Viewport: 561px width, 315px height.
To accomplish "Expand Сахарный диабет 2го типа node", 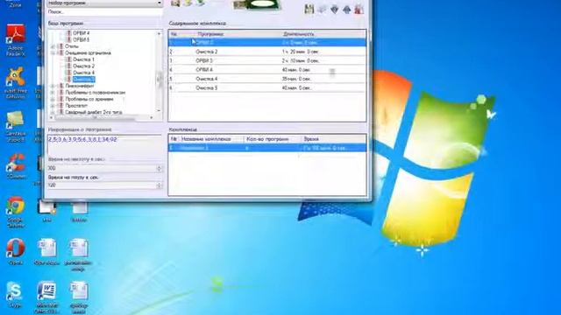I will (x=53, y=112).
